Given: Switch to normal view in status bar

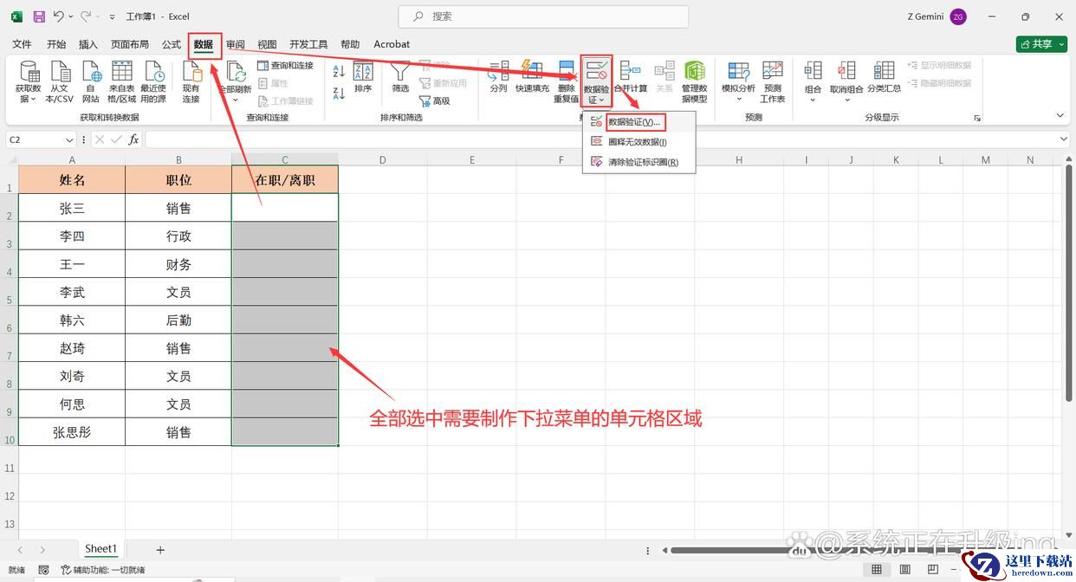Looking at the screenshot, I should tap(877, 569).
